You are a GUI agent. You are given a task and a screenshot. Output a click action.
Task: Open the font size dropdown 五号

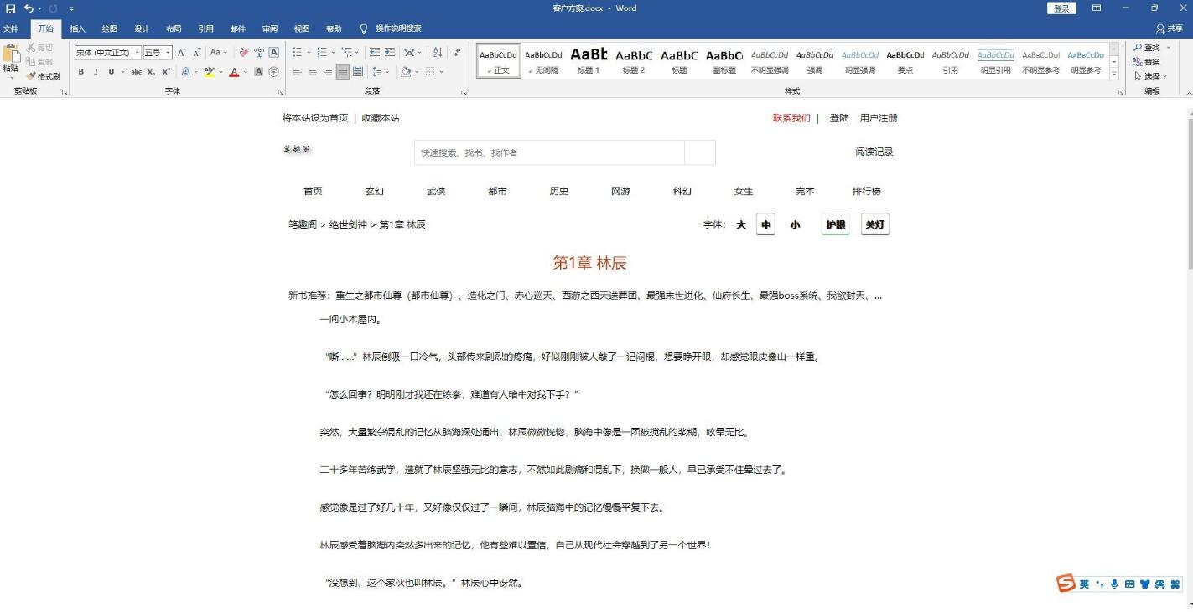tap(157, 53)
